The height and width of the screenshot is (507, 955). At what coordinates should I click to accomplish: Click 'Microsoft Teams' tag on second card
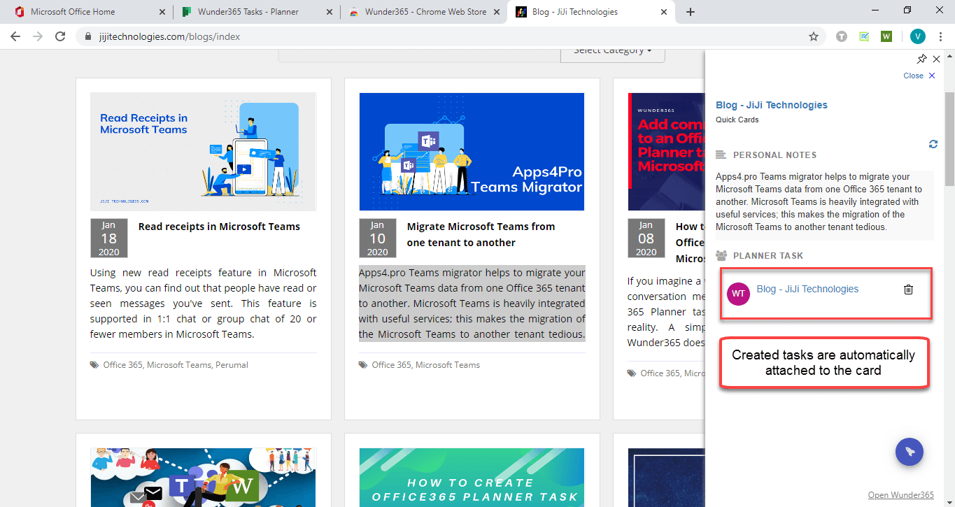point(448,365)
